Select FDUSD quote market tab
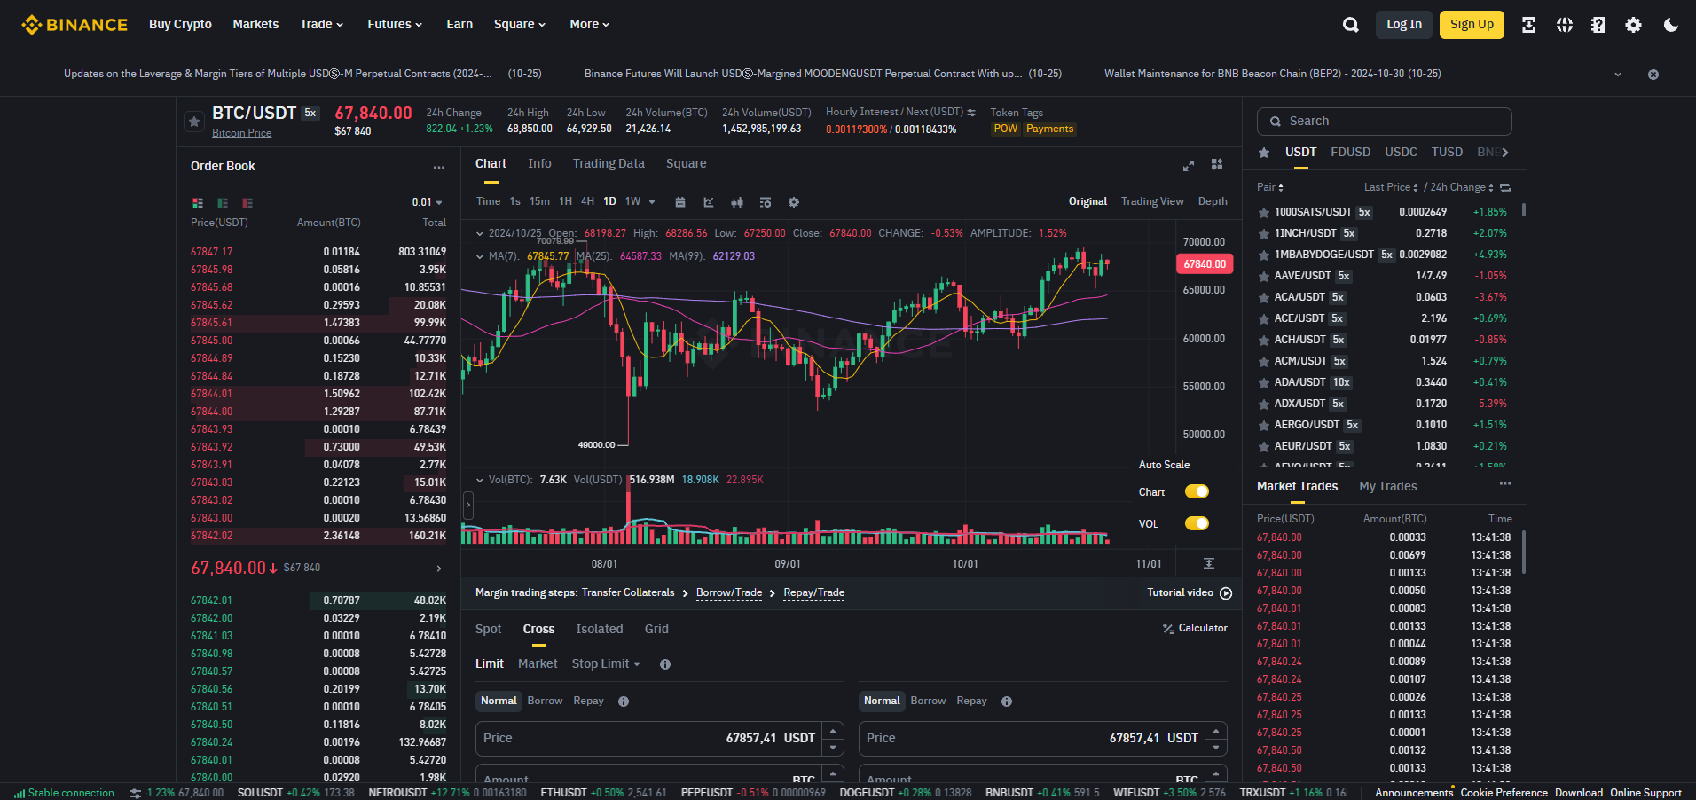 pos(1350,152)
